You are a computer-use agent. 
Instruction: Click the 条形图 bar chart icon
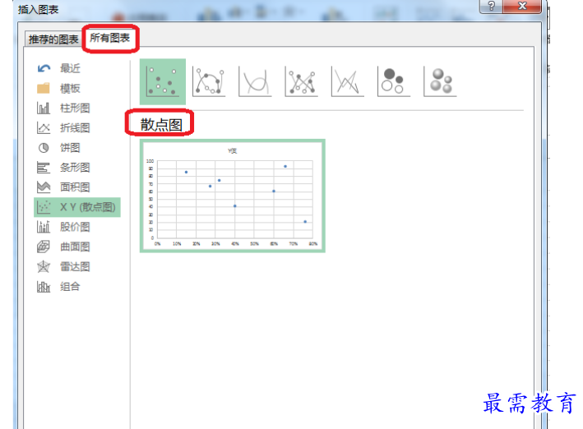coord(44,168)
